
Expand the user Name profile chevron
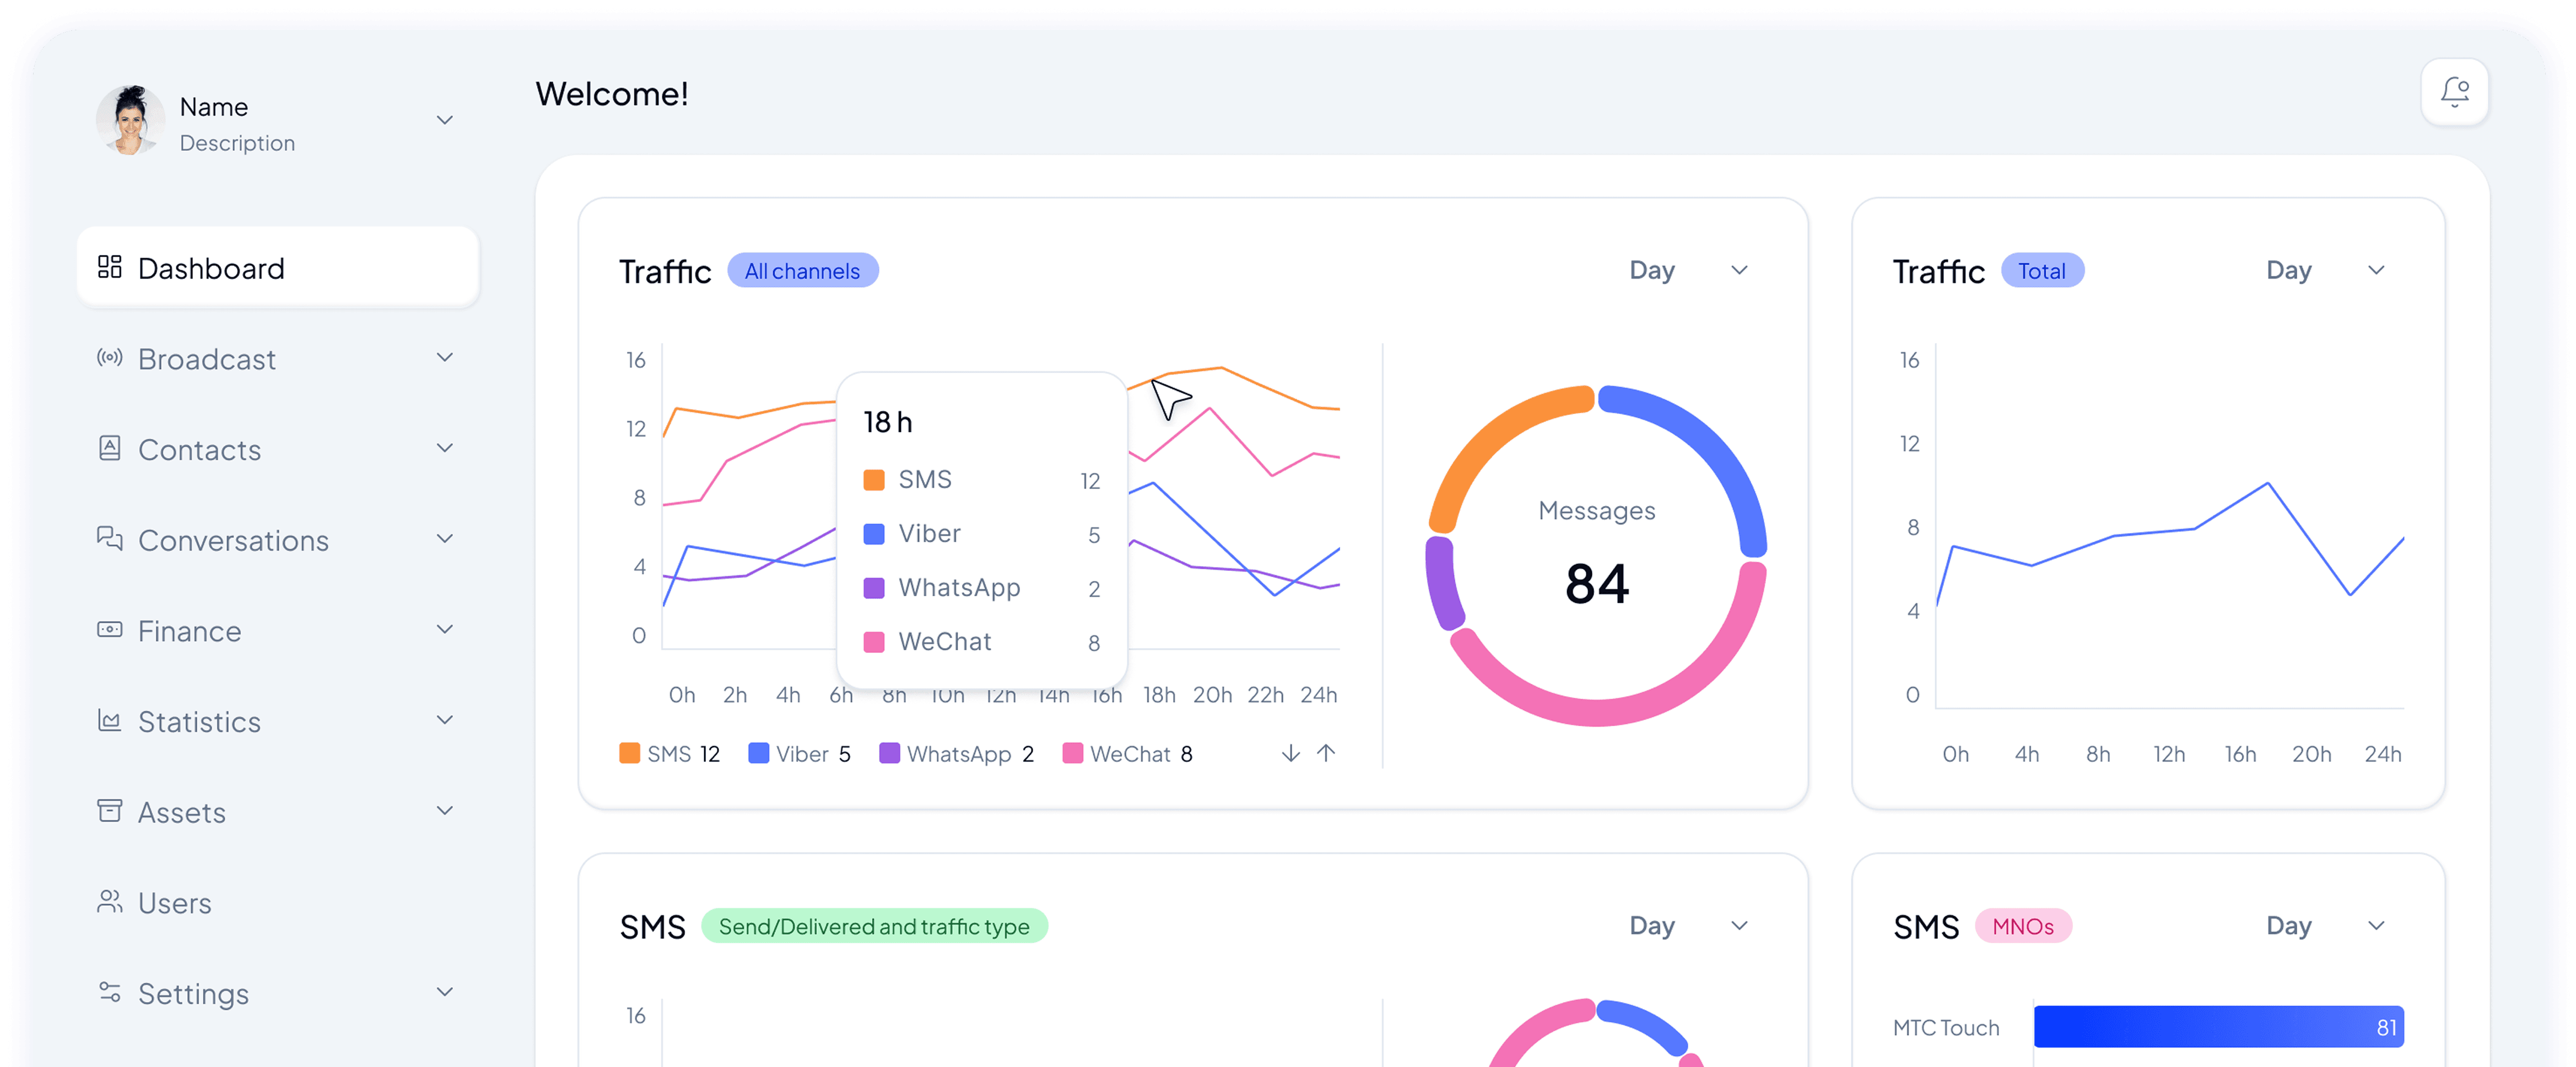pos(445,120)
